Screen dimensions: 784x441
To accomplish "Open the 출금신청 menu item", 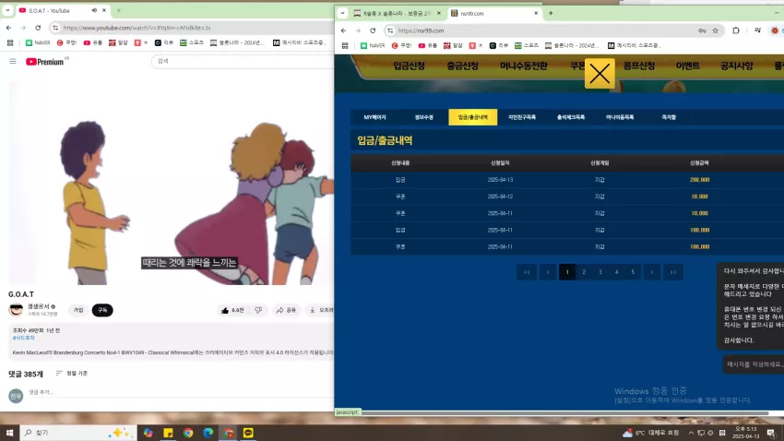I will (462, 66).
